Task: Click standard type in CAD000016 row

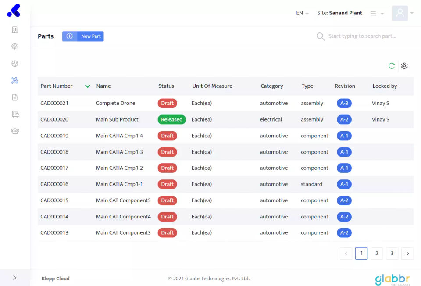Action: (x=311, y=184)
